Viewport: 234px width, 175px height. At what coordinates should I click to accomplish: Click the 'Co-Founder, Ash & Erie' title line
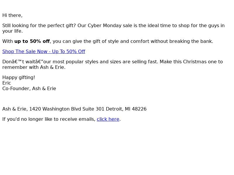pyautogui.click(x=29, y=89)
